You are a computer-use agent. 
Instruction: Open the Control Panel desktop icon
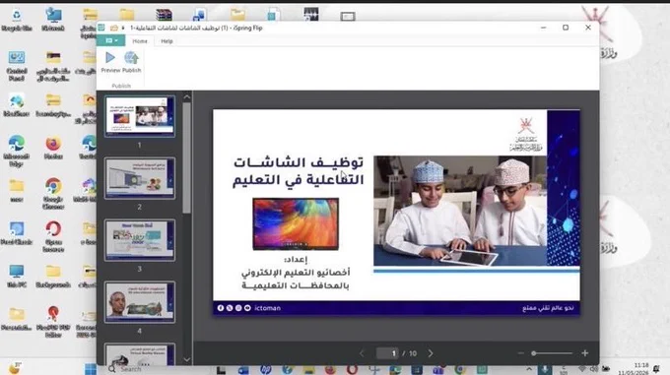[17, 66]
